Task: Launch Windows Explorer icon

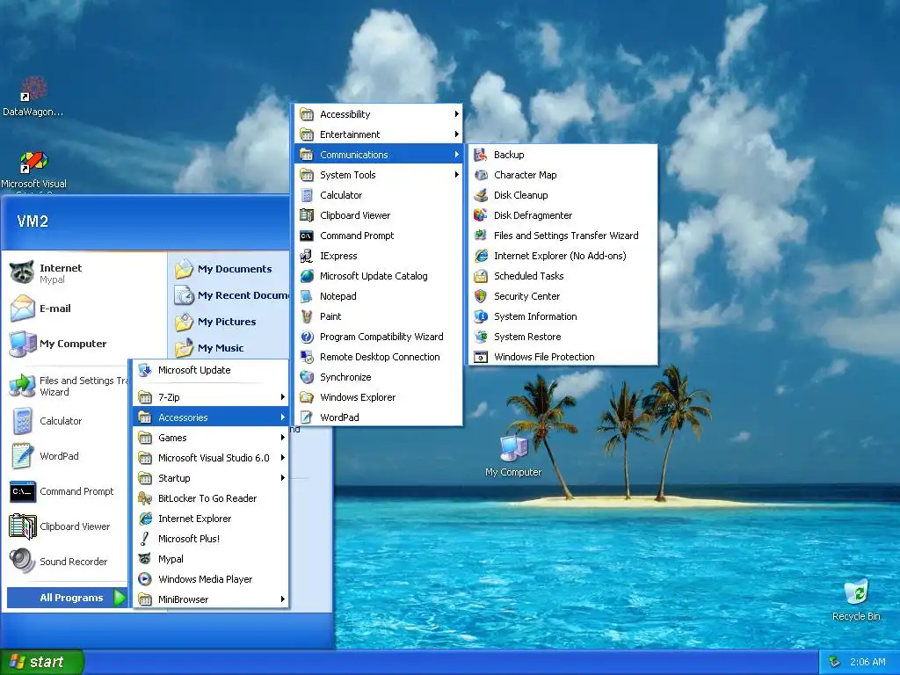Action: click(x=307, y=397)
